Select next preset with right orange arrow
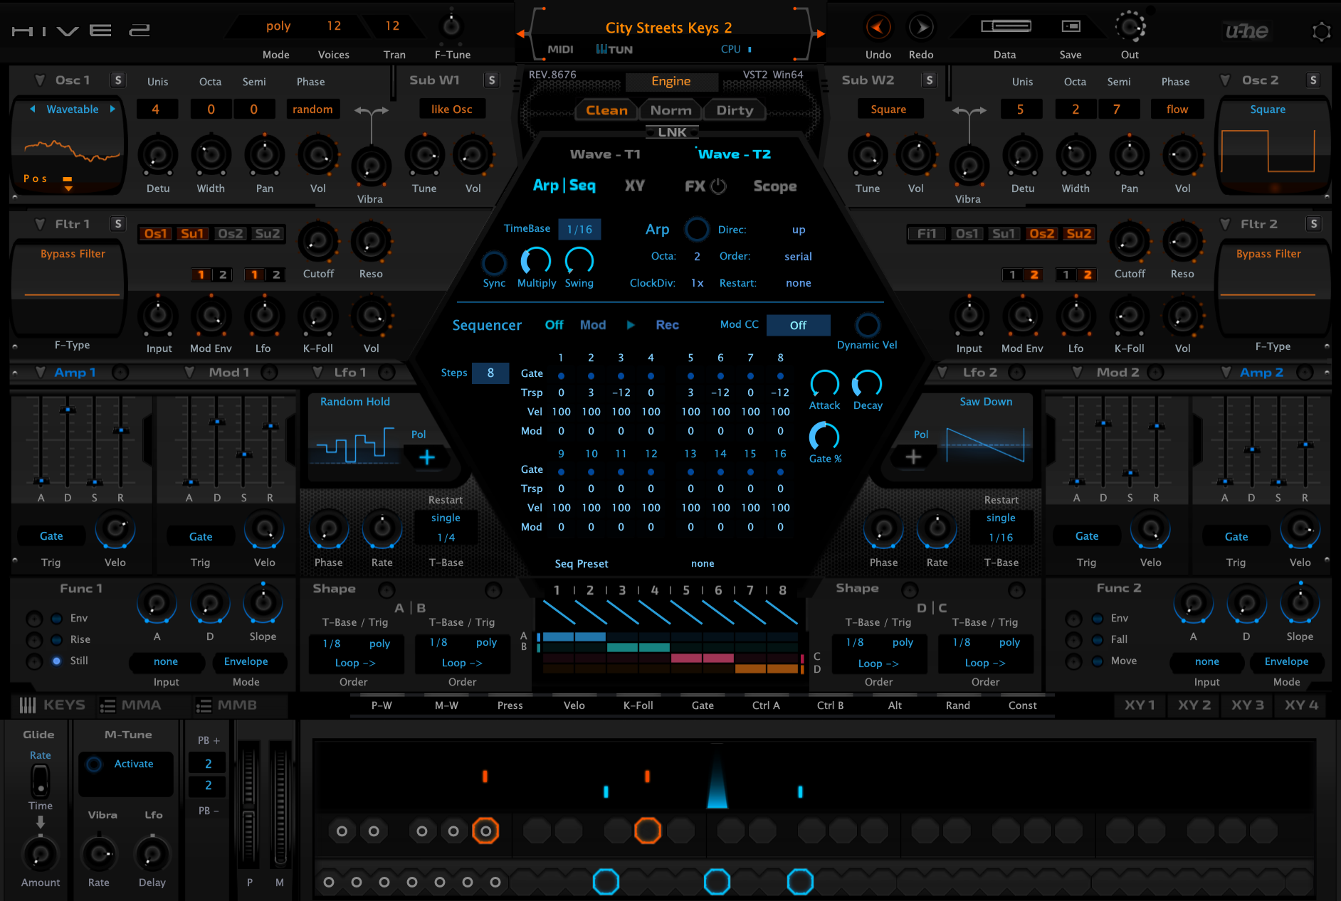The image size is (1341, 901). coord(821,33)
